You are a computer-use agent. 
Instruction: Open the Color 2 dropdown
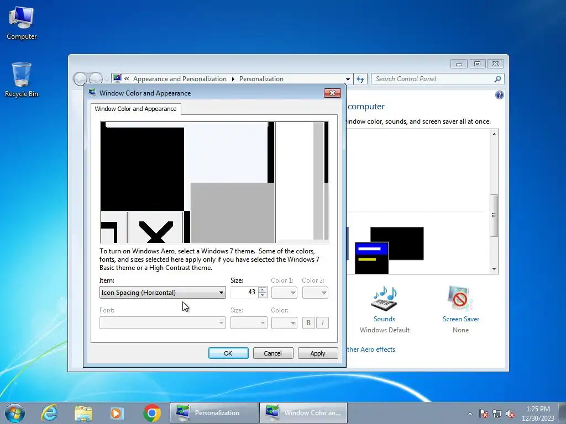(315, 293)
